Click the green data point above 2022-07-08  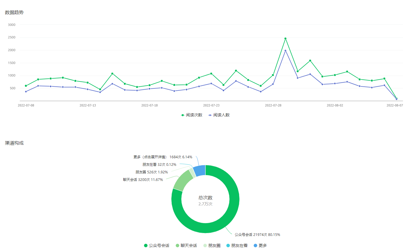click(26, 86)
